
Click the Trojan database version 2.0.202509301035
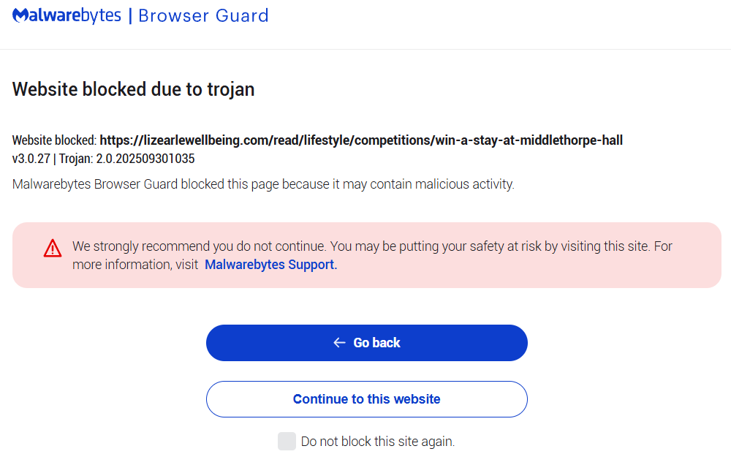[x=145, y=158]
